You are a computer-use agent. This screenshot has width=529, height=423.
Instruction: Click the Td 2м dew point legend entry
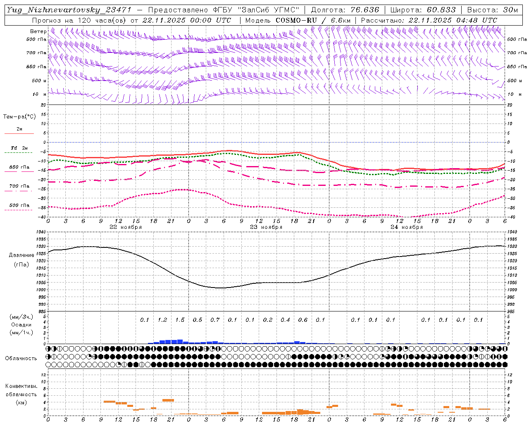[x=19, y=148]
